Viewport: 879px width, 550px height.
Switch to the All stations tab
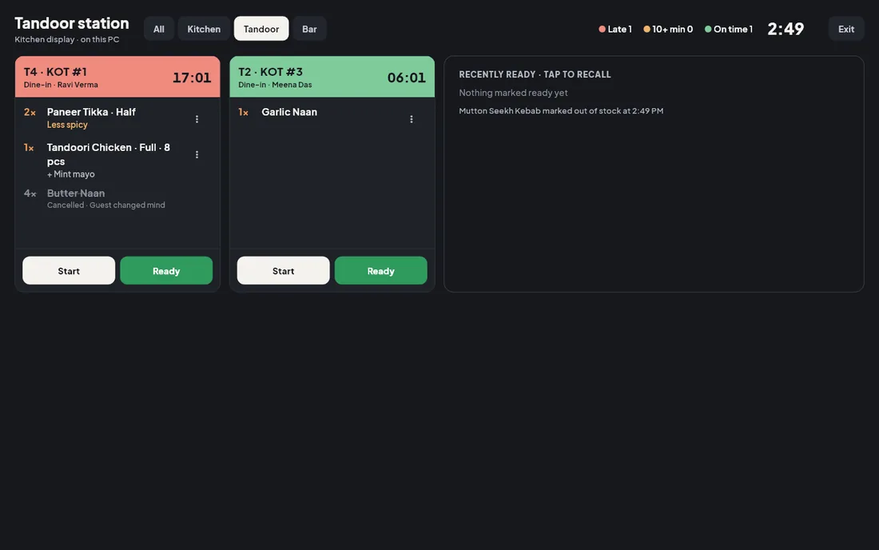[159, 29]
